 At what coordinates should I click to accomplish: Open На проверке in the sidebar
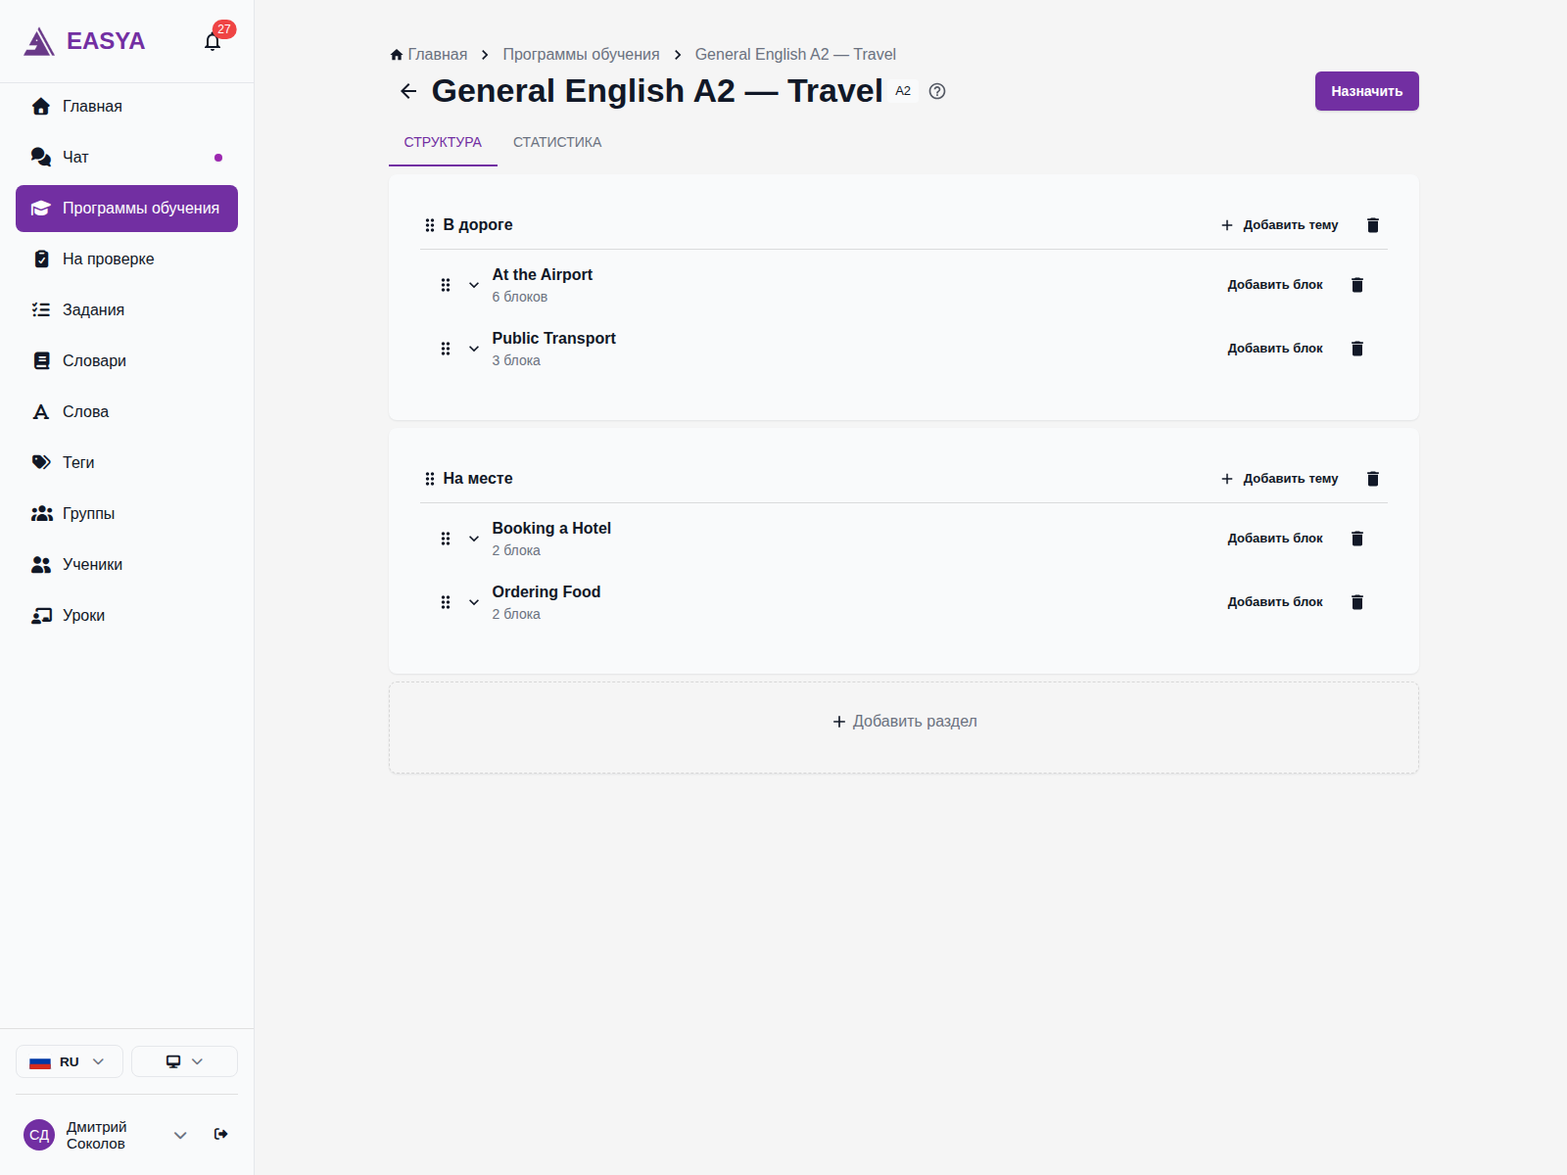[x=127, y=258]
